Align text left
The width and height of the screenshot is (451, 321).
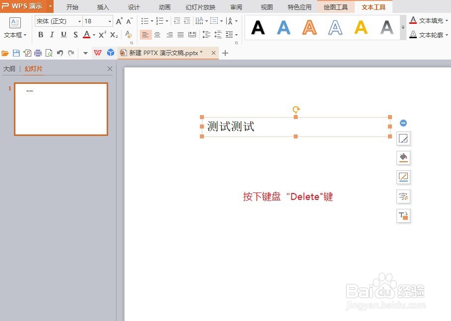click(145, 35)
